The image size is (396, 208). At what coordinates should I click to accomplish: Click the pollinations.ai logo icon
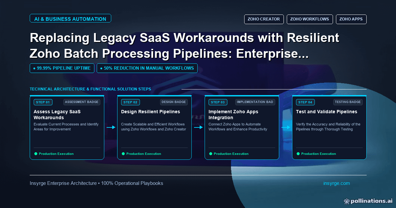click(346, 201)
